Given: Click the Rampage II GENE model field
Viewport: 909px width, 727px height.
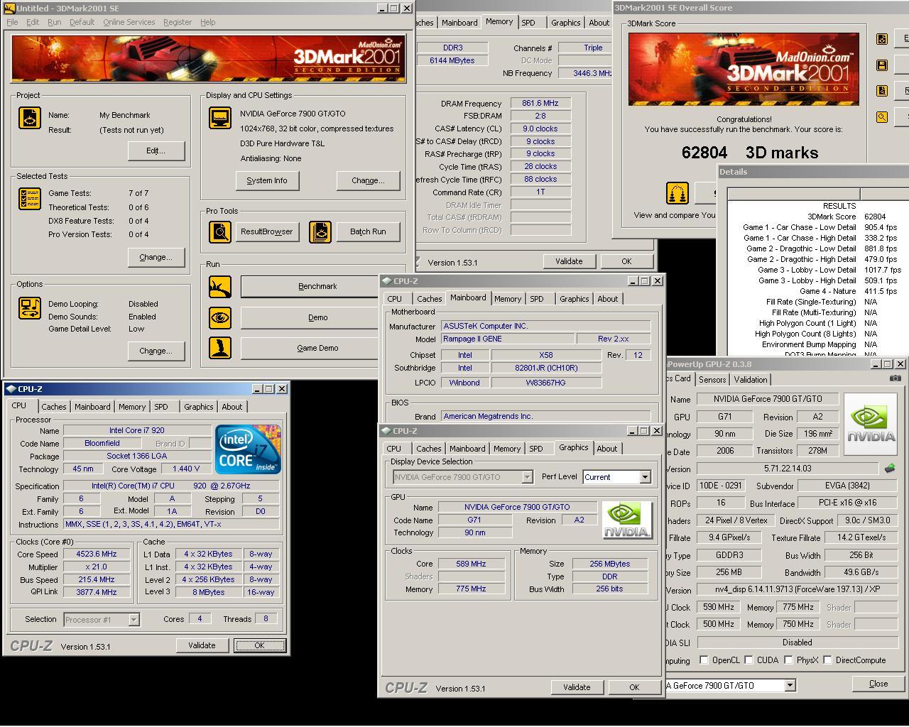Looking at the screenshot, I should coord(507,339).
